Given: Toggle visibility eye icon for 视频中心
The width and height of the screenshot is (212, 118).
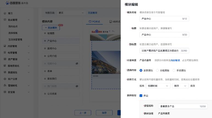Looking at the screenshot, I should [x=77, y=64].
